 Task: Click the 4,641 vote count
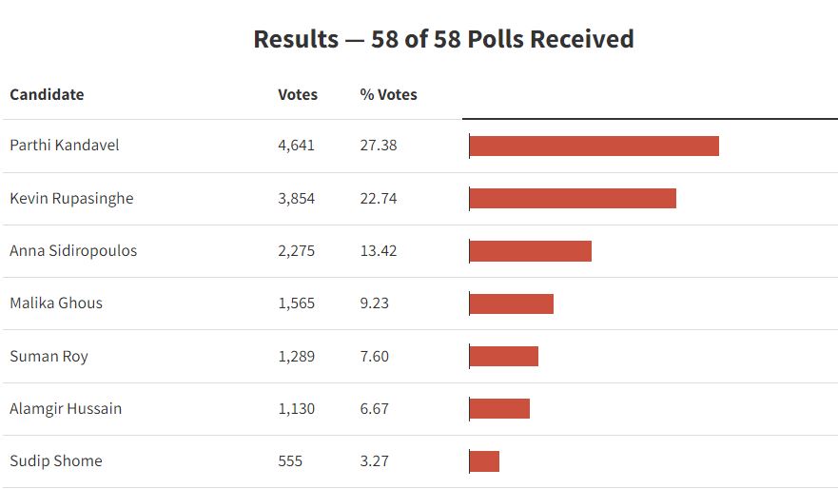click(x=296, y=146)
